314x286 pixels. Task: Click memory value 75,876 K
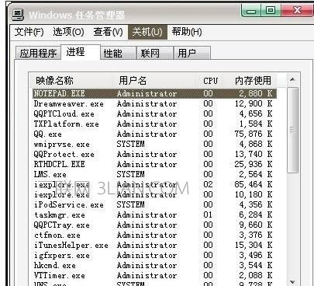pyautogui.click(x=254, y=134)
